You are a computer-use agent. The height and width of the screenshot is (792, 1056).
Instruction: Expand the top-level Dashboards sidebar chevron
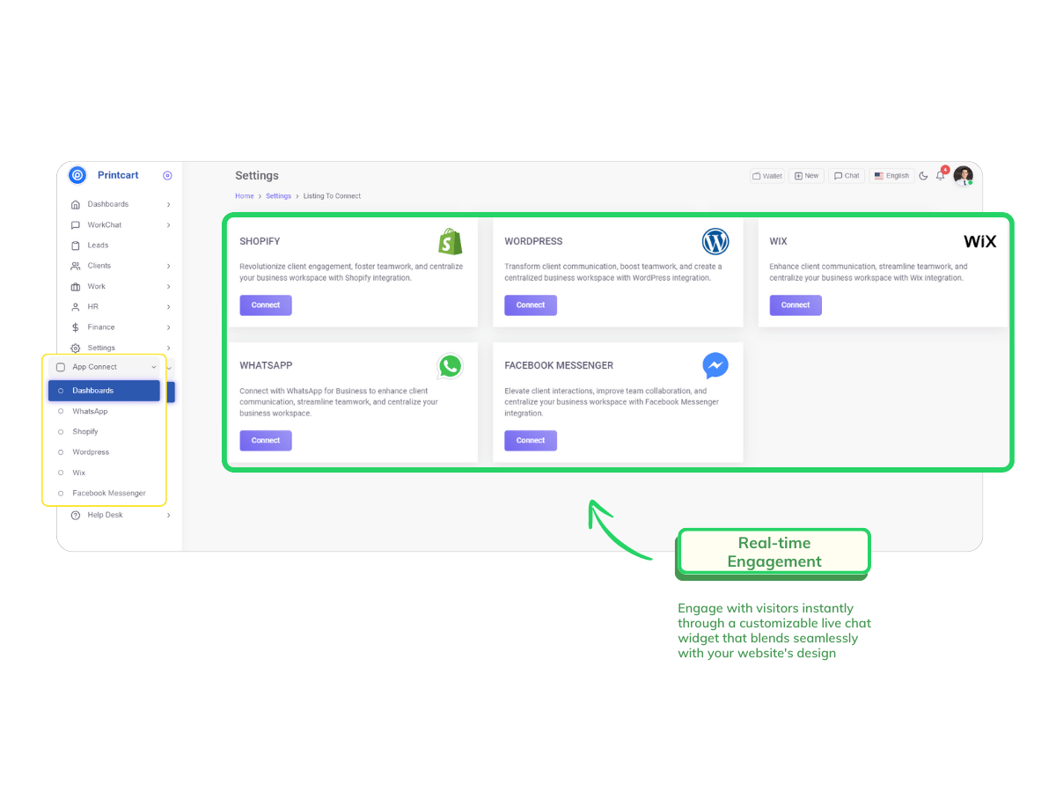coord(168,204)
